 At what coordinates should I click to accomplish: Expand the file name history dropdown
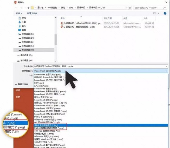pos(167,66)
